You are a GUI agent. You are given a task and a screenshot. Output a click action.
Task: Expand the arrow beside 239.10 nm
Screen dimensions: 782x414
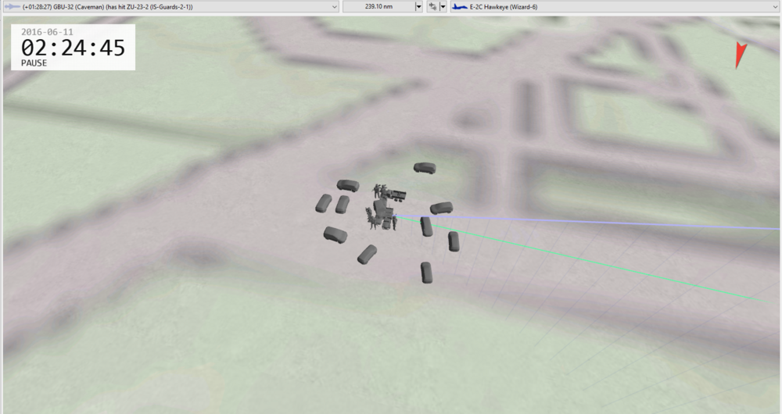(x=419, y=7)
